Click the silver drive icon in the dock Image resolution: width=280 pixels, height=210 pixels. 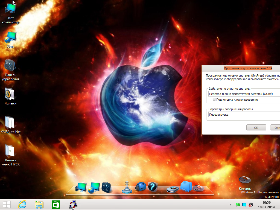pyautogui.click(x=173, y=189)
